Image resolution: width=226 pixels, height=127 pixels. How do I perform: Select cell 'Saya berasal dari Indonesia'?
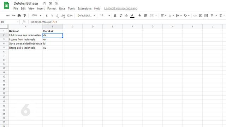coord(25,43)
